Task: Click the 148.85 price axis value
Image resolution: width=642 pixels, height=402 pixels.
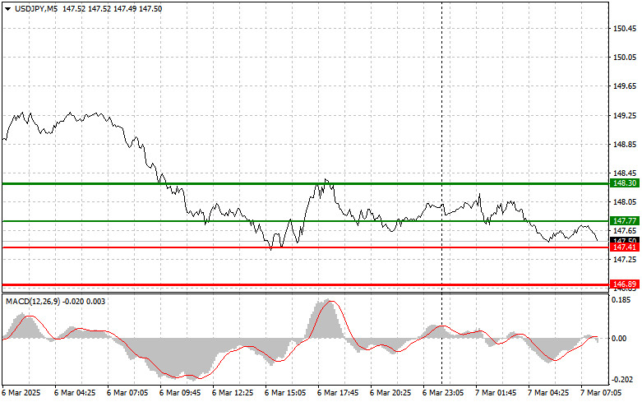Action: point(625,145)
